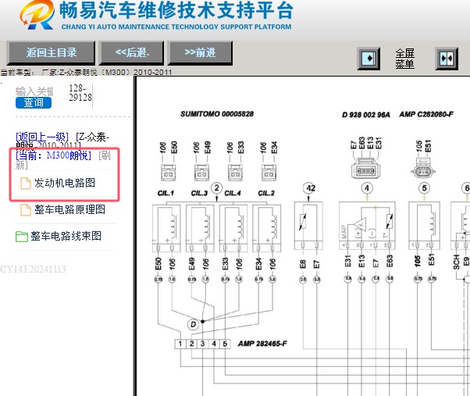The height and width of the screenshot is (396, 470).
Task: Click the blue 查询 search button
Action: [x=34, y=103]
